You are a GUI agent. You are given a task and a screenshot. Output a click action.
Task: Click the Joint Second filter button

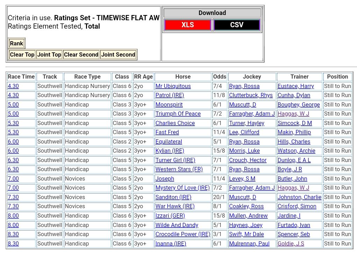[118, 54]
